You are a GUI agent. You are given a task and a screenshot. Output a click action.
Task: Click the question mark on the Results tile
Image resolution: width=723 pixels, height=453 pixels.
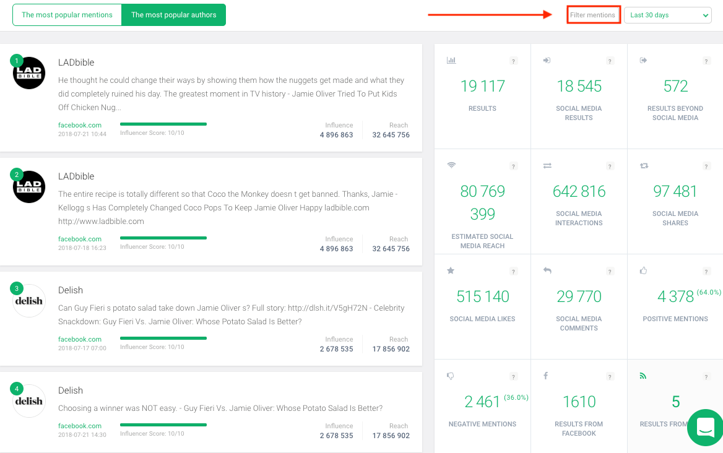tap(513, 61)
